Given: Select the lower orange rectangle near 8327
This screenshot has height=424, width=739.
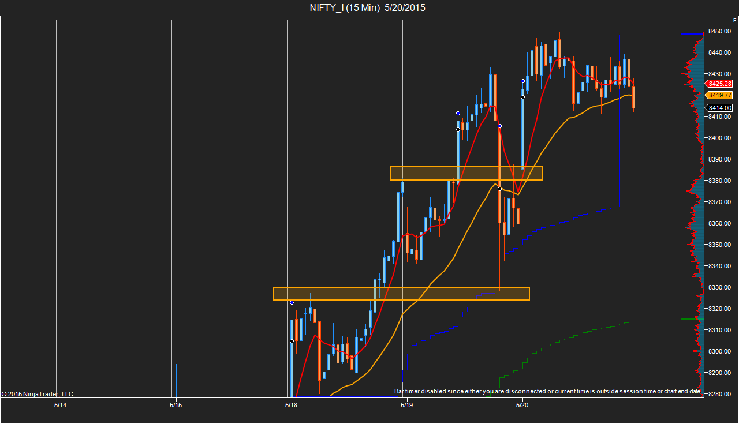Looking at the screenshot, I should (x=401, y=294).
